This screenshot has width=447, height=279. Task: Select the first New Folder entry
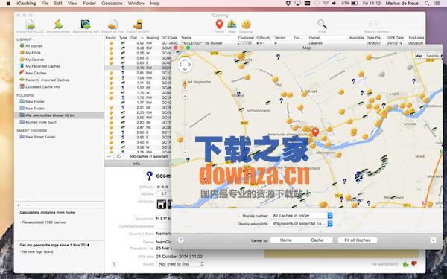click(35, 102)
